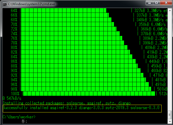This screenshot has height=125, width=173.
Task: Click the 64% progress label
Action: (14, 11)
